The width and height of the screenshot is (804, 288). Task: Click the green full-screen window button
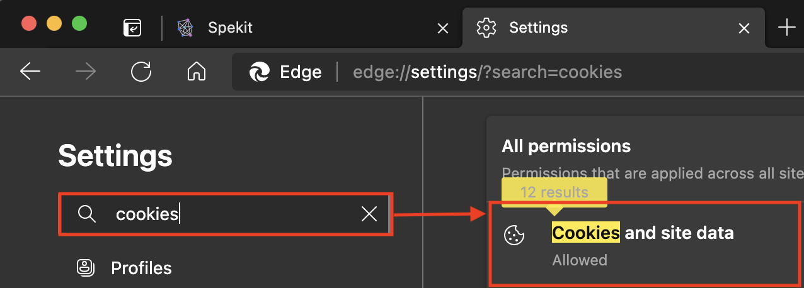[79, 24]
